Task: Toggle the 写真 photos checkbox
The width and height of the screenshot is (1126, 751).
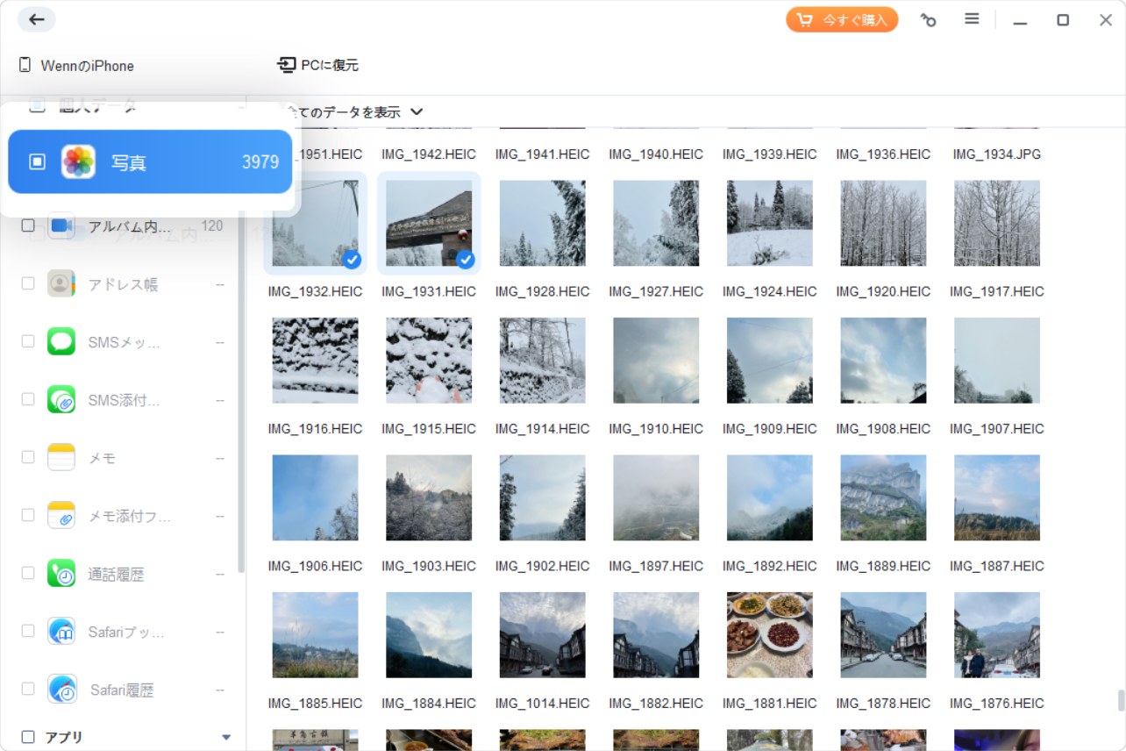Action: [x=37, y=161]
